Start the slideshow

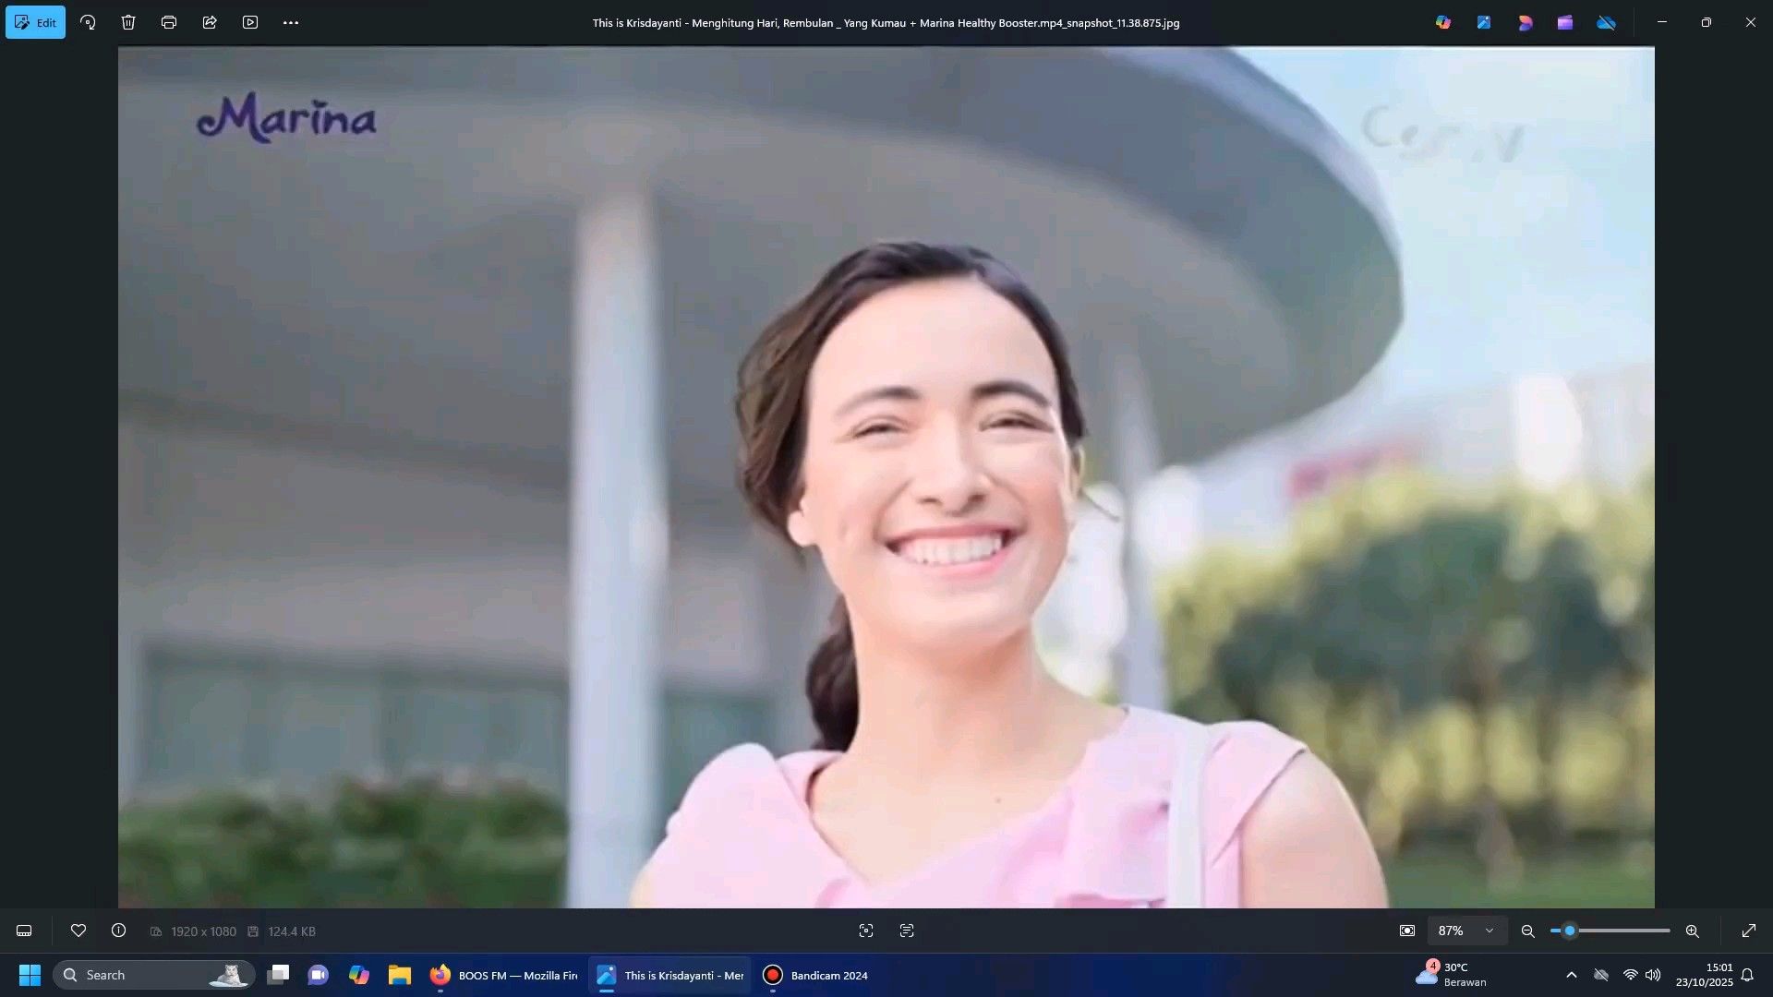pyautogui.click(x=250, y=22)
